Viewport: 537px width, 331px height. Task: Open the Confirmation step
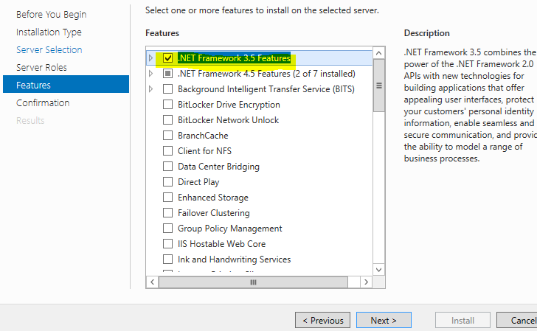(43, 102)
